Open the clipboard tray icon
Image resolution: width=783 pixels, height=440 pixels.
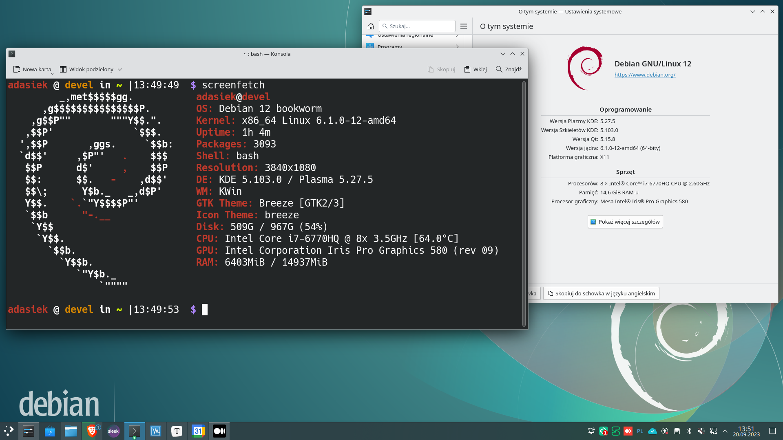(677, 431)
